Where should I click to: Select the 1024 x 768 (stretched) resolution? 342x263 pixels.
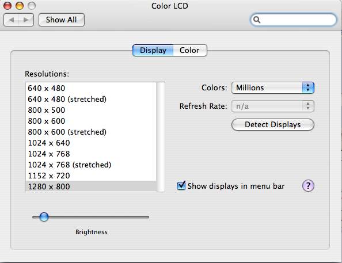[x=91, y=165]
